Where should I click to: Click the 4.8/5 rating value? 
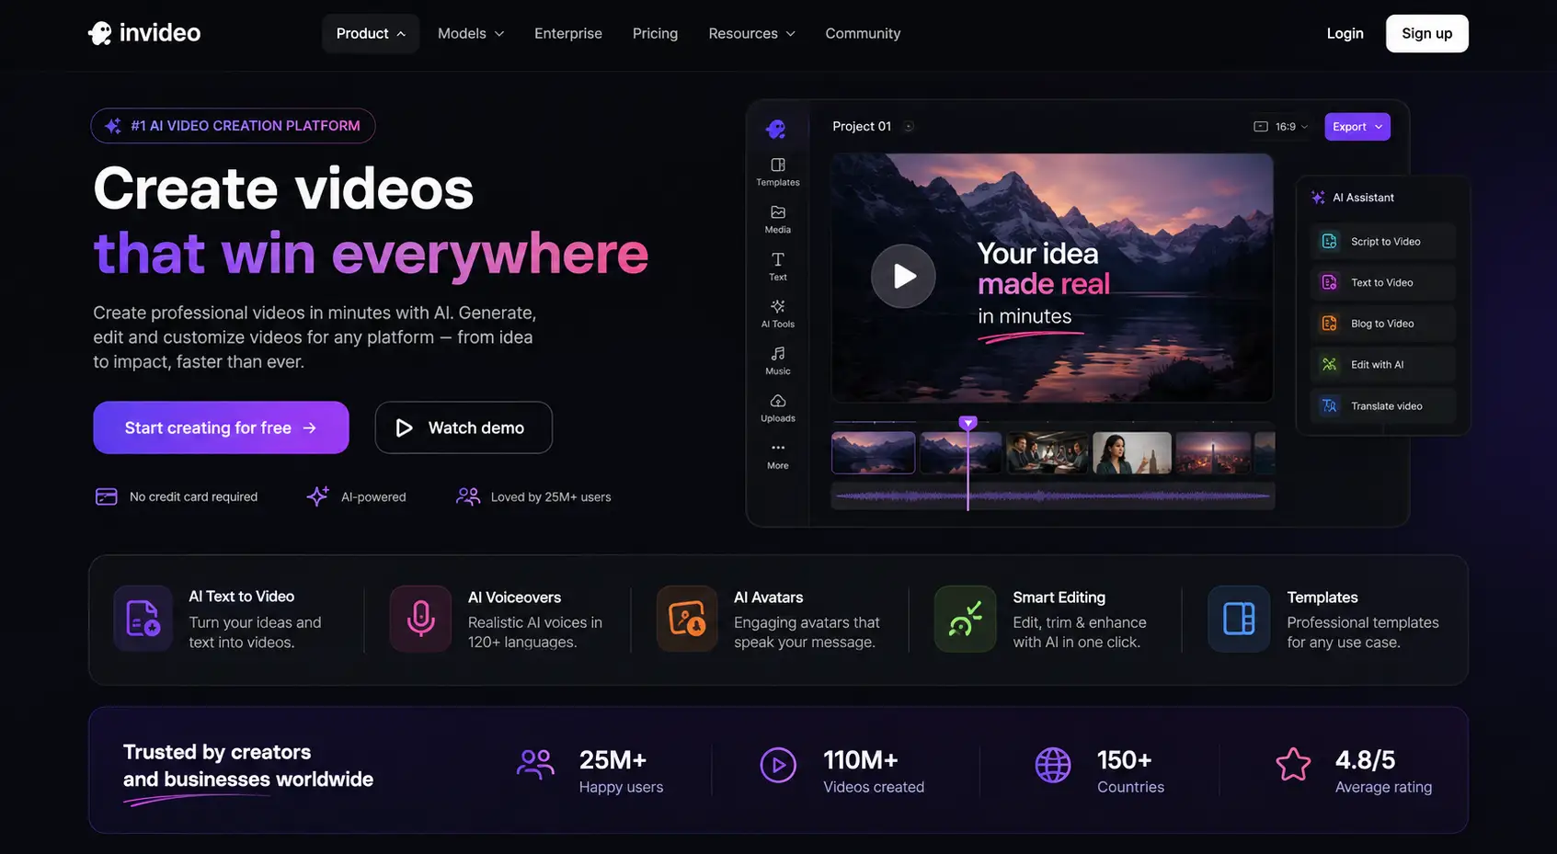[x=1365, y=760]
